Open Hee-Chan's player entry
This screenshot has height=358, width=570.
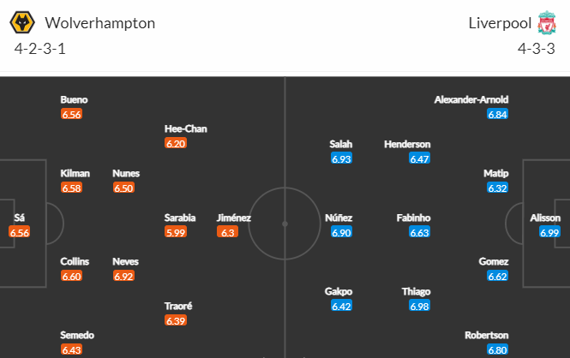185,128
